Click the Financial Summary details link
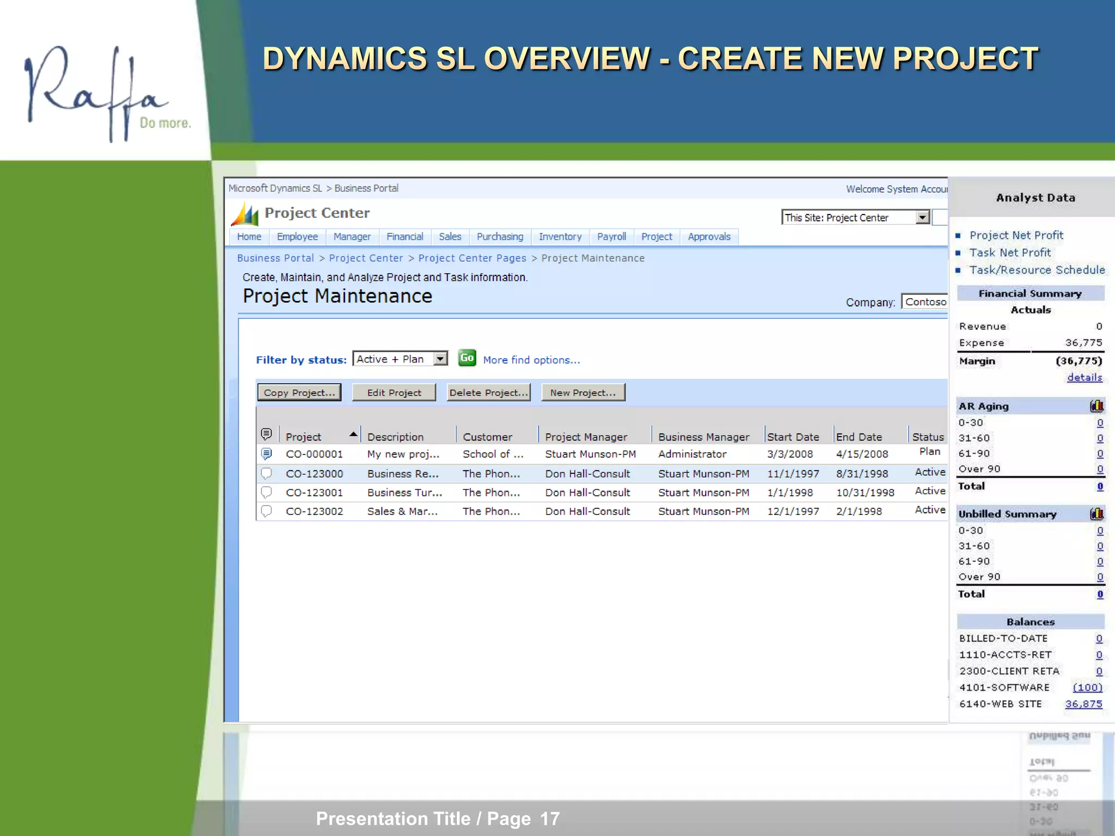 1084,377
